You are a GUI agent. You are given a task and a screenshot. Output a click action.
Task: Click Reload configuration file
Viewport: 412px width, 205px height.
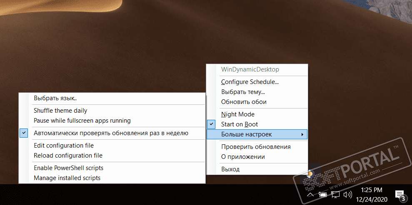[x=112, y=155]
